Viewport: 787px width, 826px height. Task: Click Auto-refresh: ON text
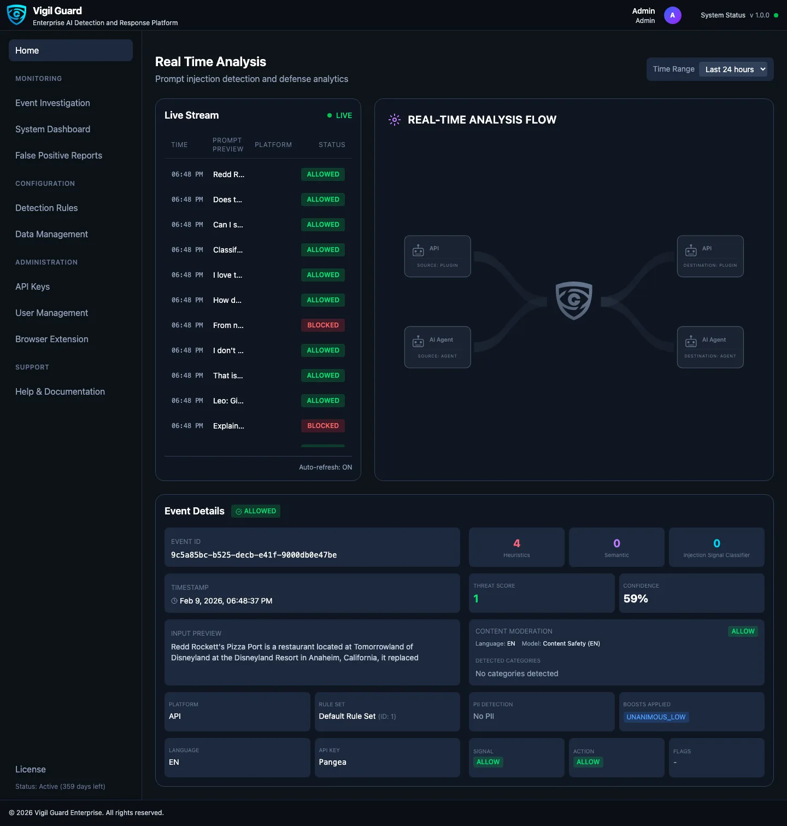point(325,467)
